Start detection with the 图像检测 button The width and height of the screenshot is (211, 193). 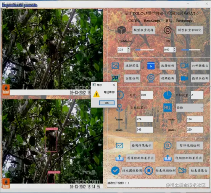(x=132, y=78)
